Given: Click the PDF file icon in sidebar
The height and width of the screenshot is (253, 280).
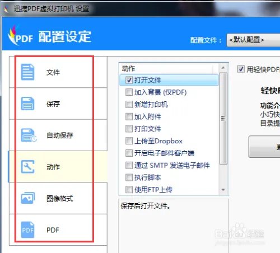Looking at the screenshot, I should (x=27, y=229).
